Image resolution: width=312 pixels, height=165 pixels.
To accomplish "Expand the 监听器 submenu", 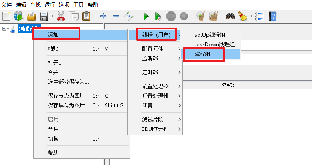I will (x=155, y=58).
